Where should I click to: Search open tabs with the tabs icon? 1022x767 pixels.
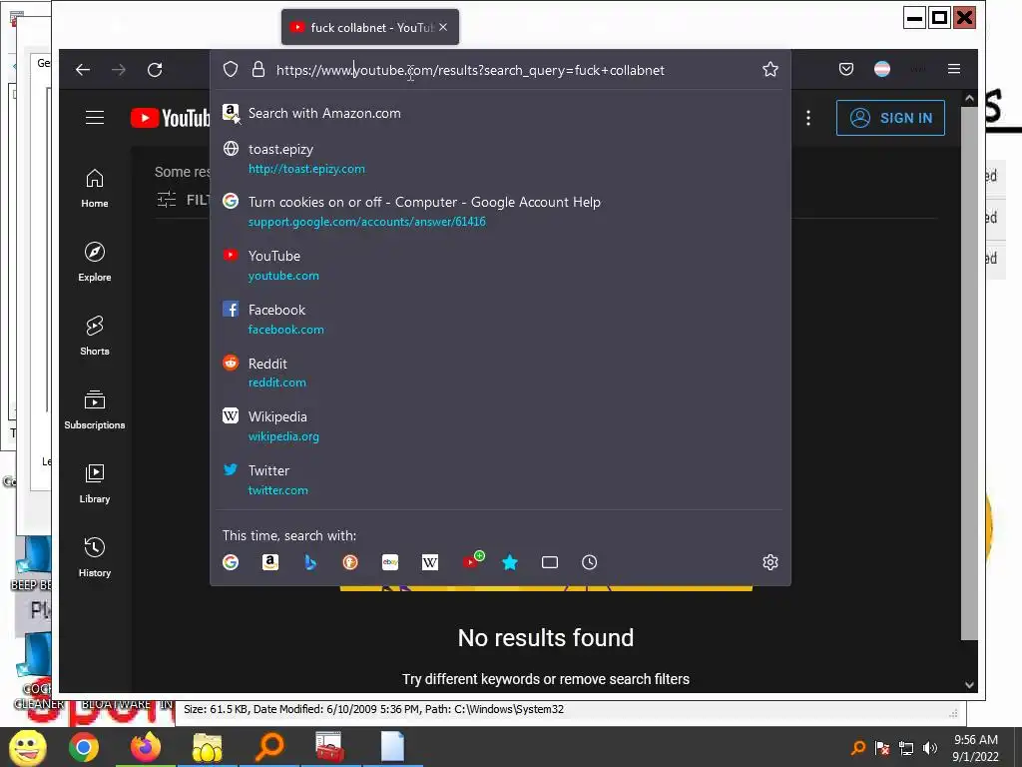[550, 562]
